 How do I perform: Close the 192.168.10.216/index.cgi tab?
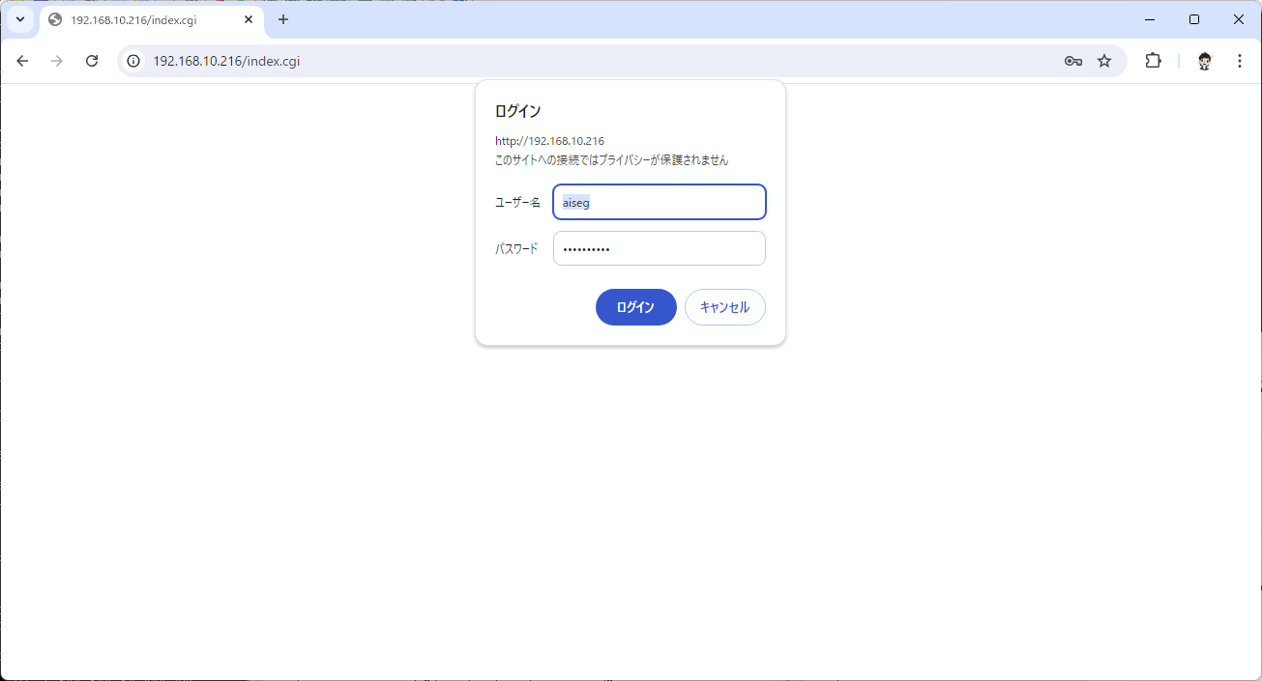249,19
